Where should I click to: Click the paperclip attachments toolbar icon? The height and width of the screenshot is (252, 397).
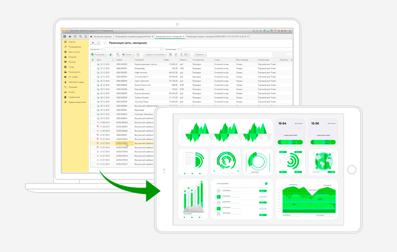[175, 54]
